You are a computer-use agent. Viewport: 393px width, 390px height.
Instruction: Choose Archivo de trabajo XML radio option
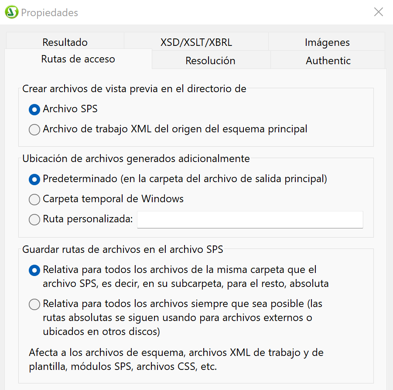[34, 130]
